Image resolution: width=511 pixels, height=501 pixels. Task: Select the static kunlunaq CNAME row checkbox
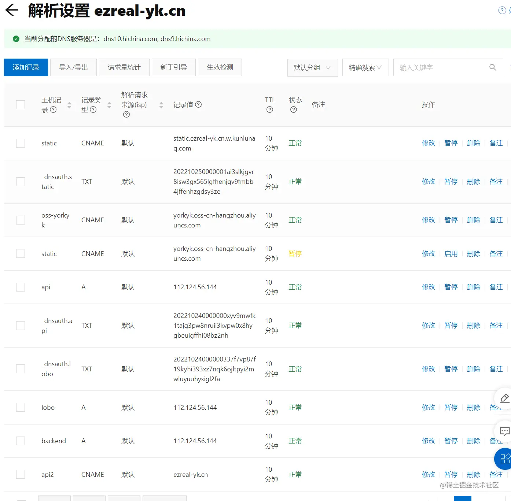coord(21,143)
